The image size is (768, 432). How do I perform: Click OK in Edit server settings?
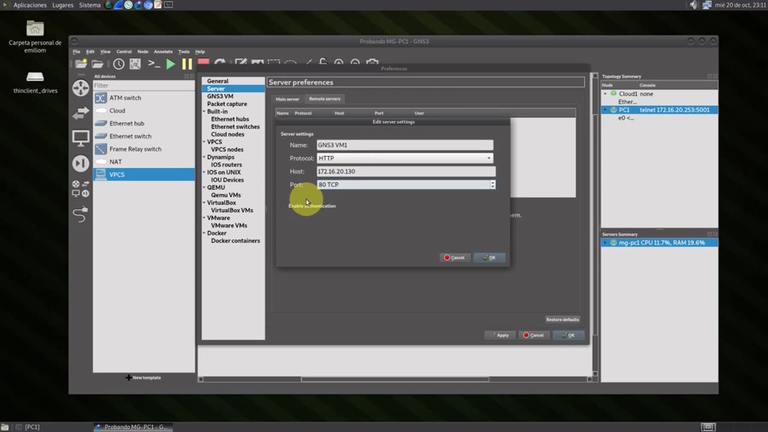[489, 257]
